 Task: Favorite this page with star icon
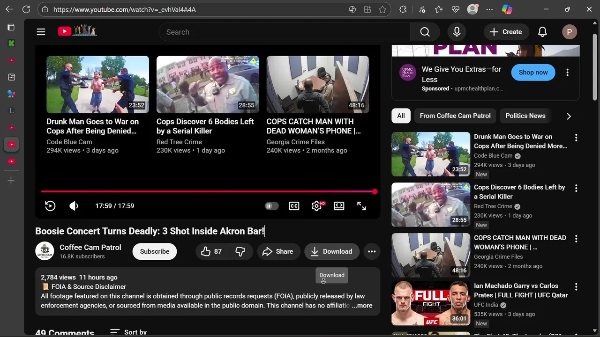point(382,9)
